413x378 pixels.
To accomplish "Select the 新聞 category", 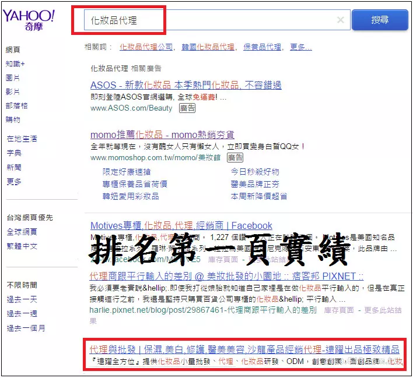I will 14,167.
